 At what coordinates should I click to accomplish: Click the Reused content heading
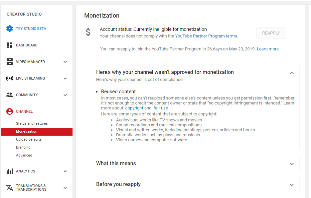pos(118,92)
